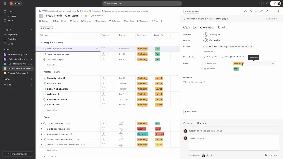Open the help question mark icon

click(x=261, y=4)
